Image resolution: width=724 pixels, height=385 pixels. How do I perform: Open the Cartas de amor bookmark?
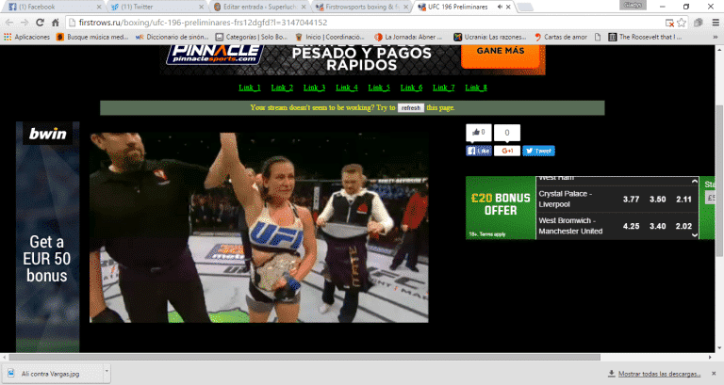(561, 37)
